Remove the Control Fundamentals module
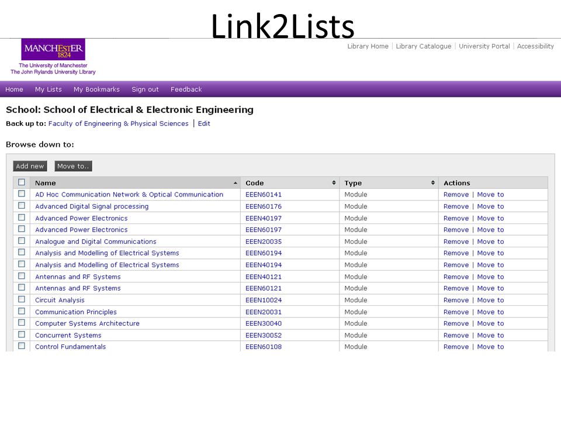561x421 pixels. 456,347
